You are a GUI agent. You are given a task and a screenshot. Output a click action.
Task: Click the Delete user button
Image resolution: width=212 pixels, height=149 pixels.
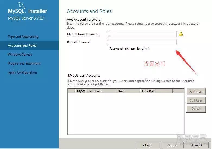(196, 109)
